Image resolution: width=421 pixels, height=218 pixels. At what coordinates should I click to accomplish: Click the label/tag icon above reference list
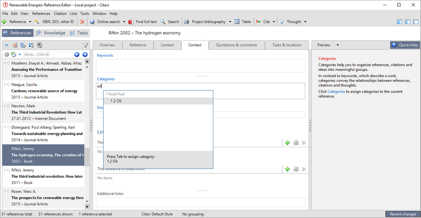click(15, 45)
